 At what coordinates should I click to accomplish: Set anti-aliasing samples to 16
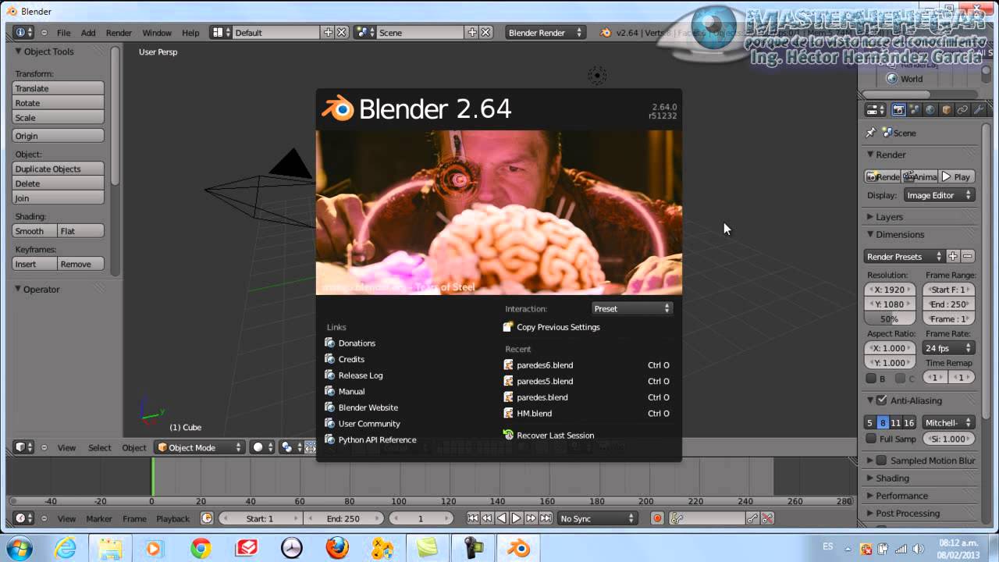[908, 422]
